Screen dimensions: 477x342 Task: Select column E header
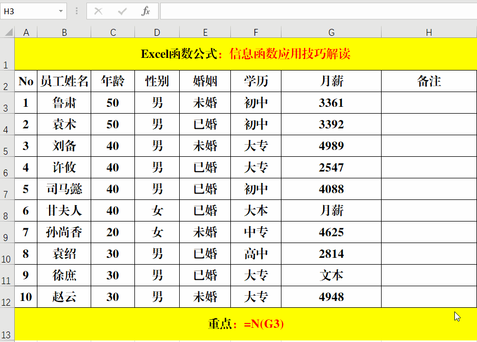tap(205, 32)
